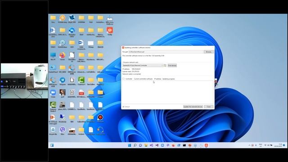Toggle the Controller select-all checkbox
The width and height of the screenshot is (288, 162).
(x=123, y=79)
